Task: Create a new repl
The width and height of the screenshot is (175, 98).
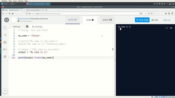Action: click(x=142, y=20)
